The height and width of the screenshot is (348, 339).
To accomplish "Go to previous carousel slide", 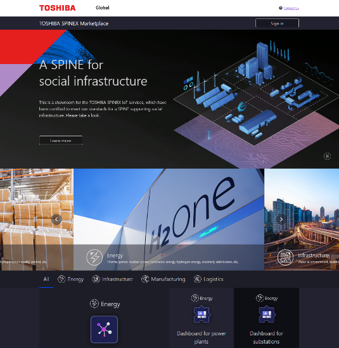I will click(x=56, y=219).
